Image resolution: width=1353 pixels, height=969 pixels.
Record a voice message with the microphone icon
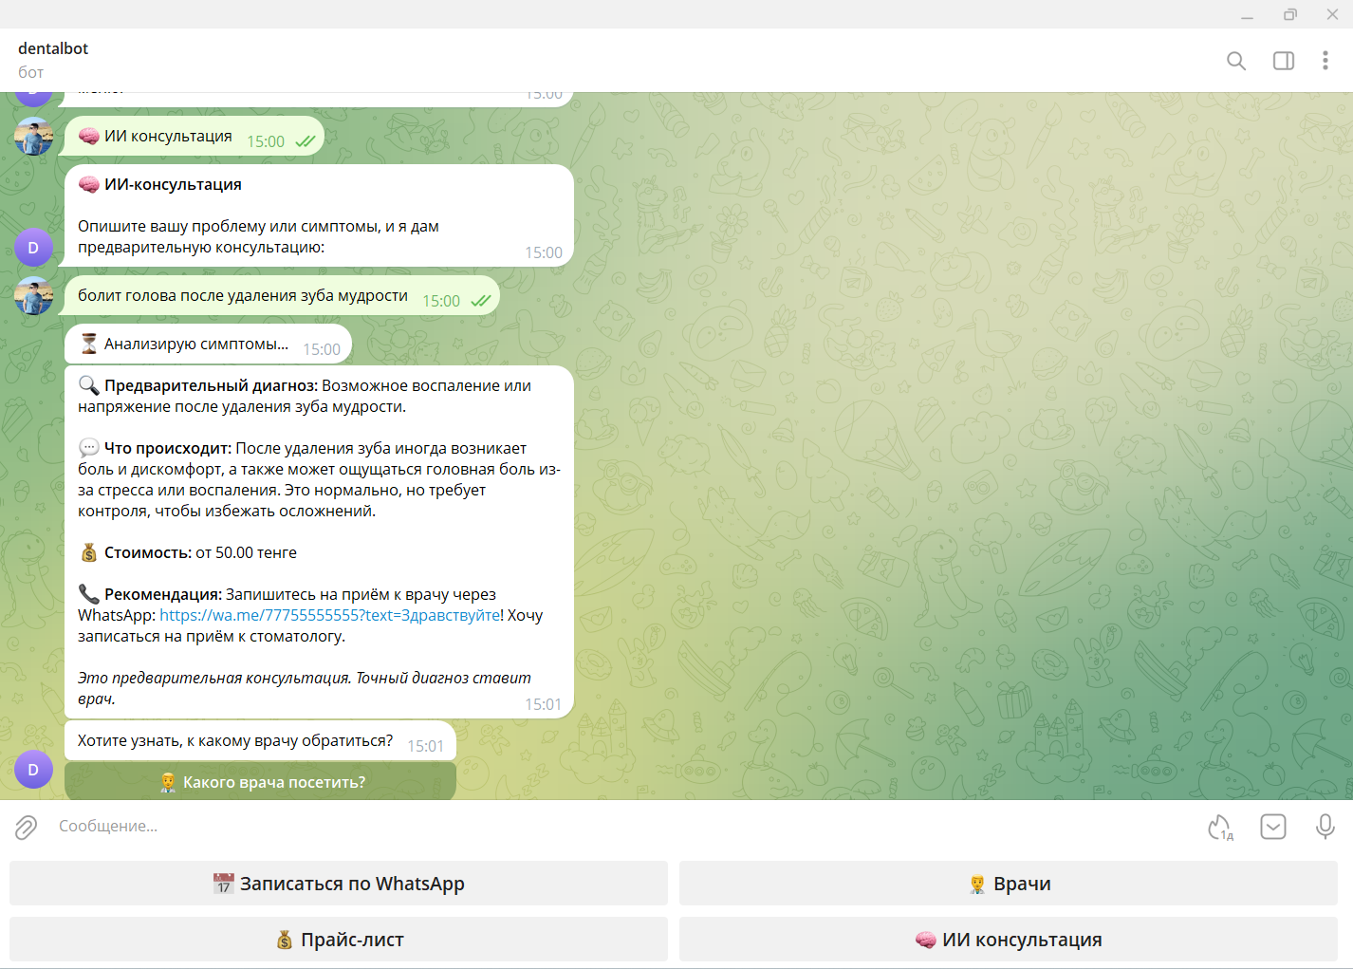click(x=1325, y=827)
